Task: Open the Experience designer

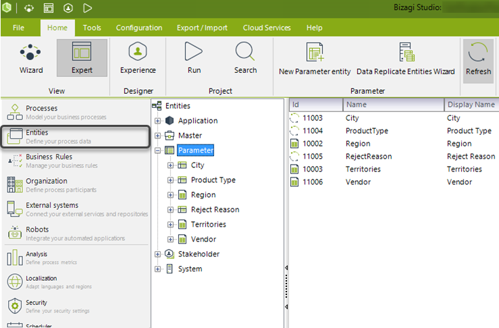Action: (138, 58)
